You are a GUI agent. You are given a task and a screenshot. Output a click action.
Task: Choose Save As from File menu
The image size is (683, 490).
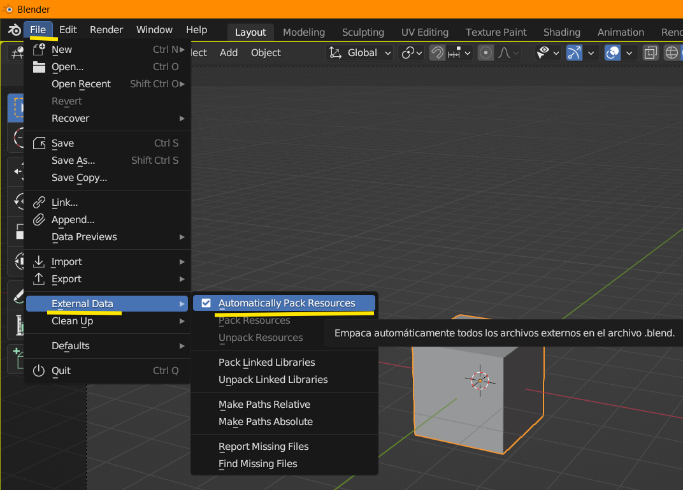pyautogui.click(x=109, y=161)
